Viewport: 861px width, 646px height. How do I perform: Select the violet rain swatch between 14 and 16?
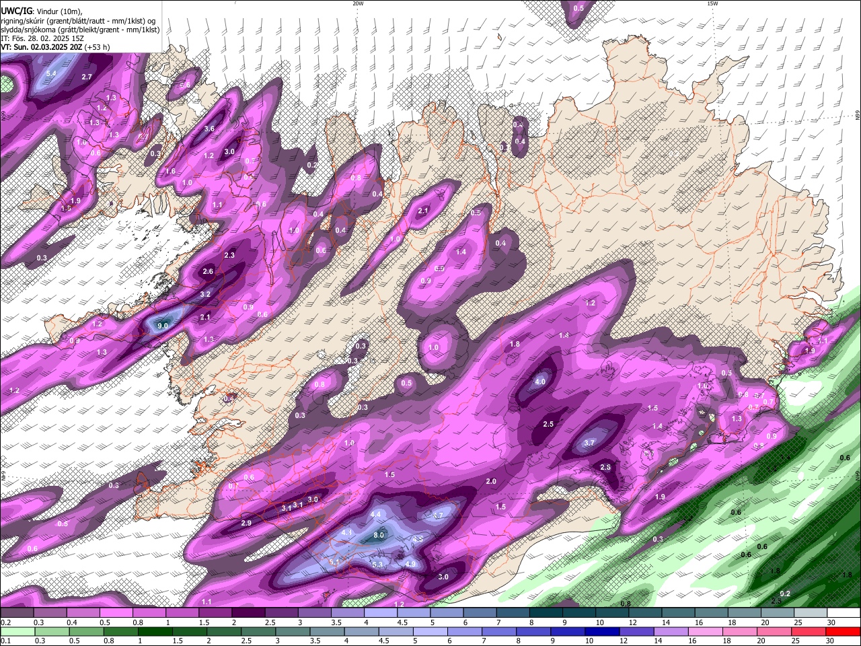click(x=671, y=631)
